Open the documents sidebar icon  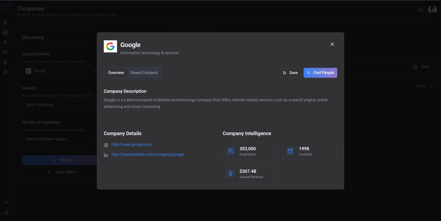click(5, 62)
